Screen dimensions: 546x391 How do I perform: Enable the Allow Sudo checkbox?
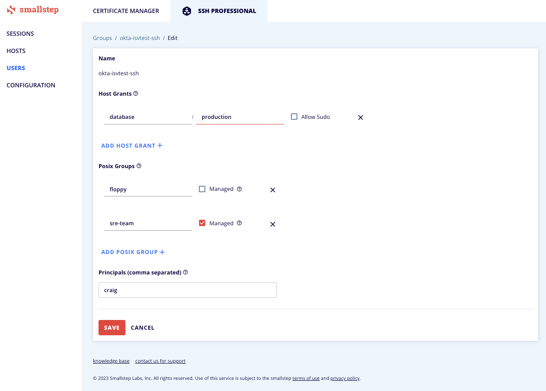click(294, 117)
